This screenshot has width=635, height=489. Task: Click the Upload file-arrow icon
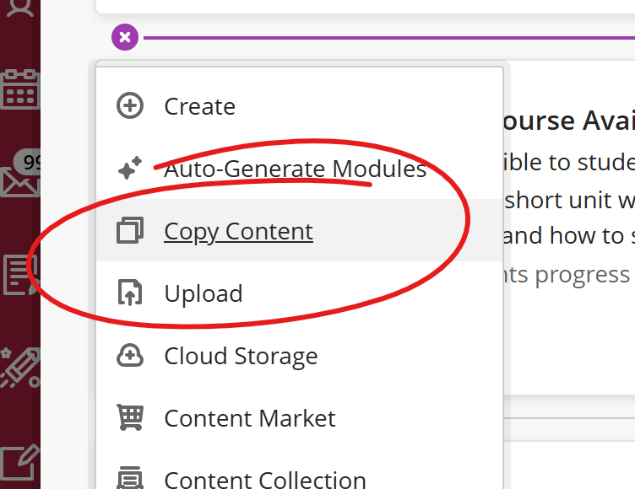click(x=130, y=292)
